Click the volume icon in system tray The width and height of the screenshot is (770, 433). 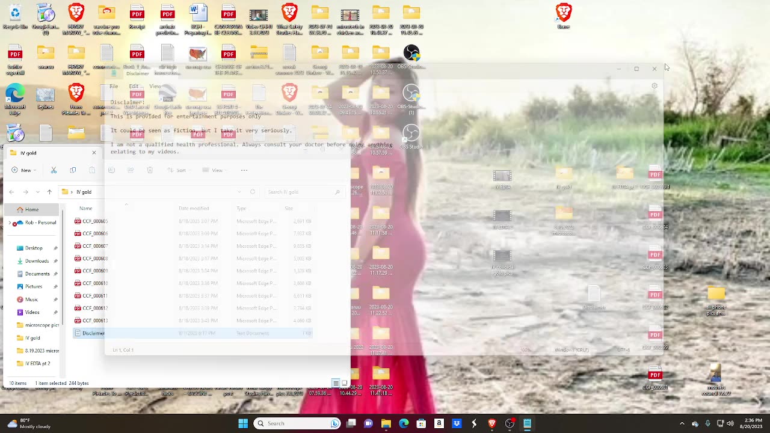(x=730, y=423)
